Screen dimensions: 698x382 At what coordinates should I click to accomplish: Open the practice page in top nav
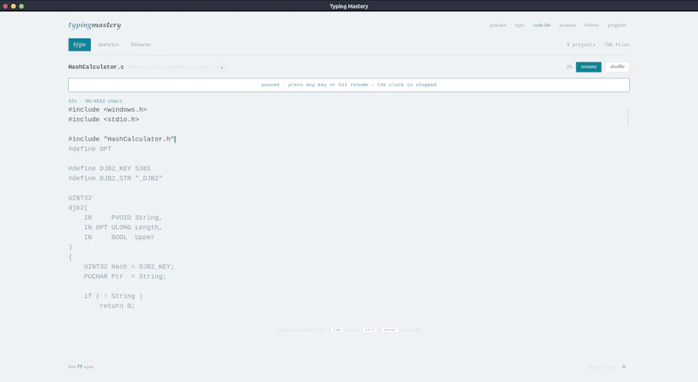coord(498,25)
